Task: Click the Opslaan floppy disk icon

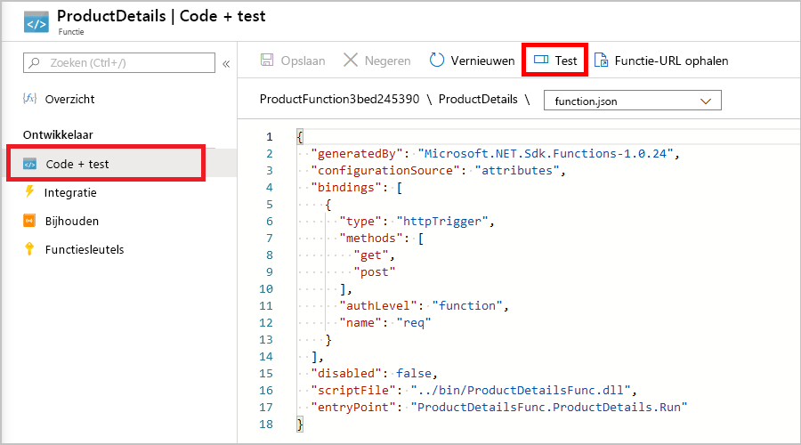Action: (267, 61)
